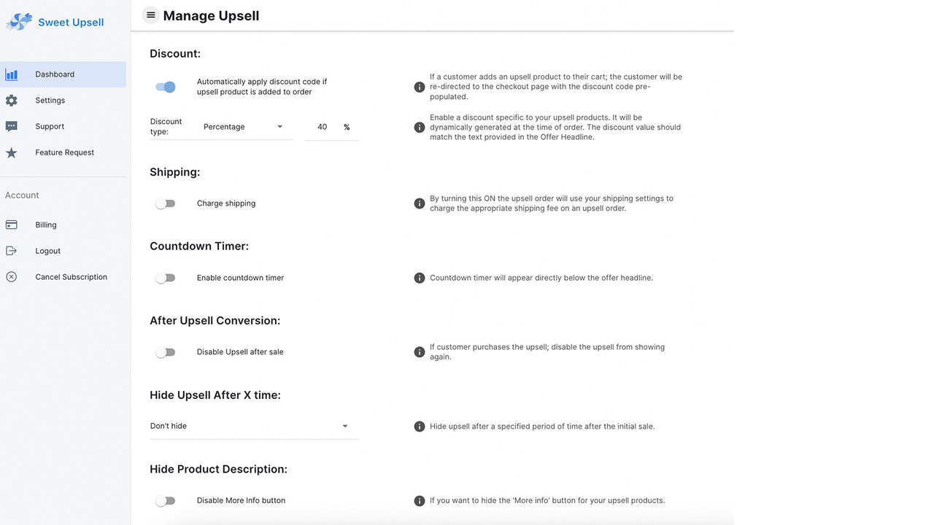Click the Logout arrow icon
The width and height of the screenshot is (934, 525).
(12, 250)
